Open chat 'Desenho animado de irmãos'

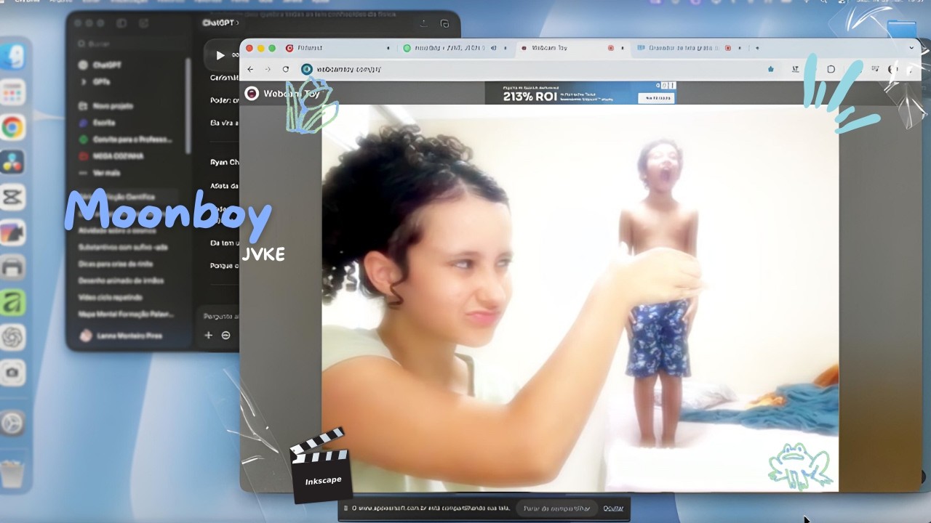click(x=121, y=280)
